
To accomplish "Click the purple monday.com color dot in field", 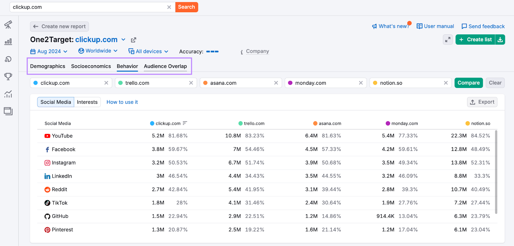I will 290,83.
